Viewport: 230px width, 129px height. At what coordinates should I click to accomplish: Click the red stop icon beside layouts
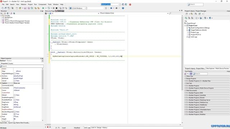[130, 5]
